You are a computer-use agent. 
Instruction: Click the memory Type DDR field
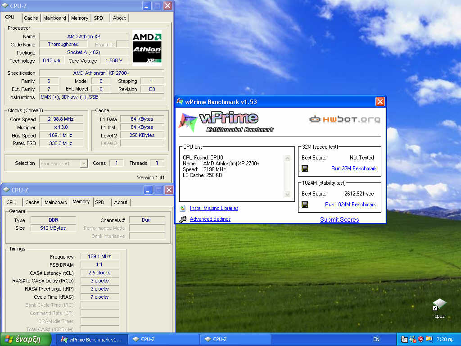[53, 220]
